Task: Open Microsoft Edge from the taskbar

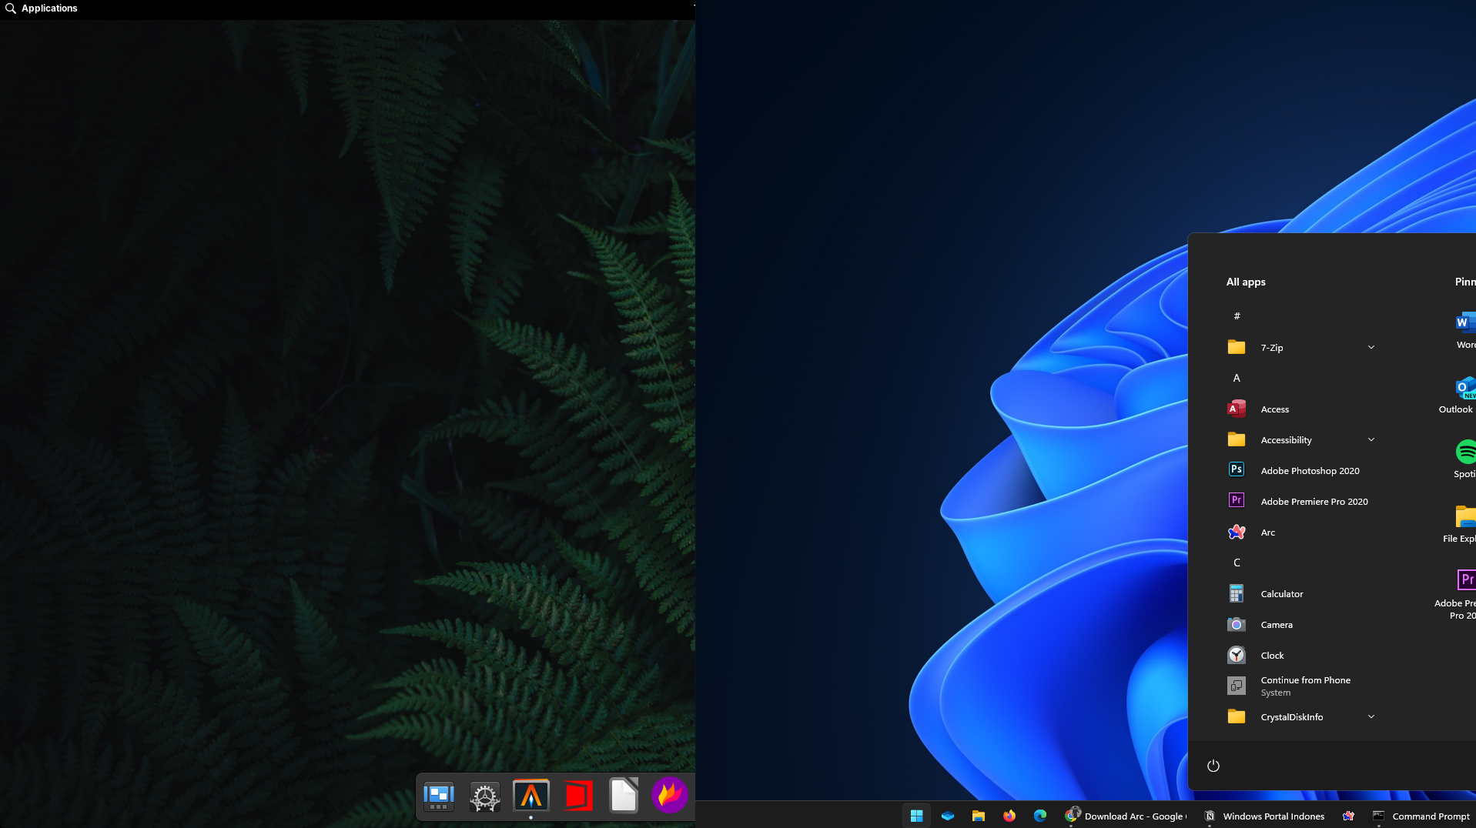Action: (x=1039, y=816)
